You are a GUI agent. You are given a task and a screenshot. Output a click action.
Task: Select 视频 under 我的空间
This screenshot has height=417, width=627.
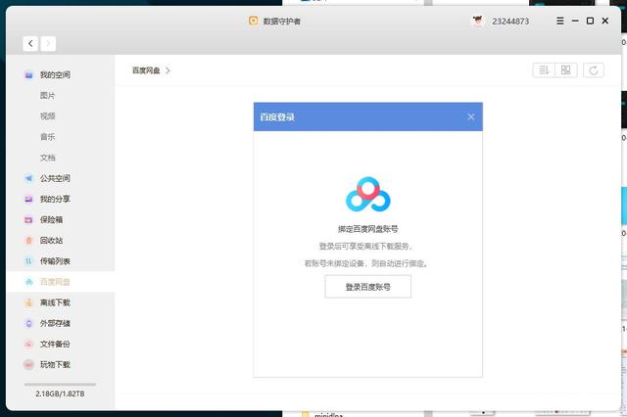click(x=47, y=116)
